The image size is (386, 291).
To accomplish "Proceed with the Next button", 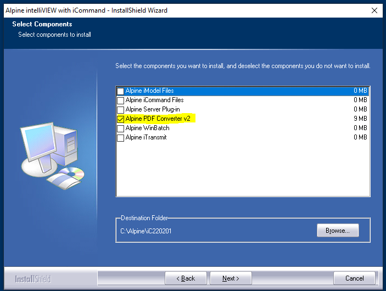I will pos(231,278).
